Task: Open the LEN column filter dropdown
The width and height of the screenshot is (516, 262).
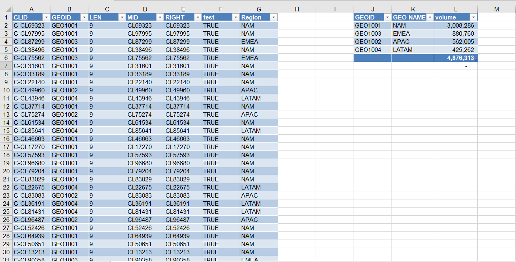Action: 122,17
